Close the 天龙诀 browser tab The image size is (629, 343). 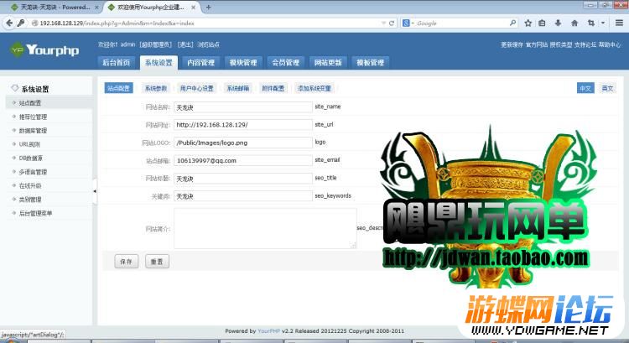pos(96,8)
